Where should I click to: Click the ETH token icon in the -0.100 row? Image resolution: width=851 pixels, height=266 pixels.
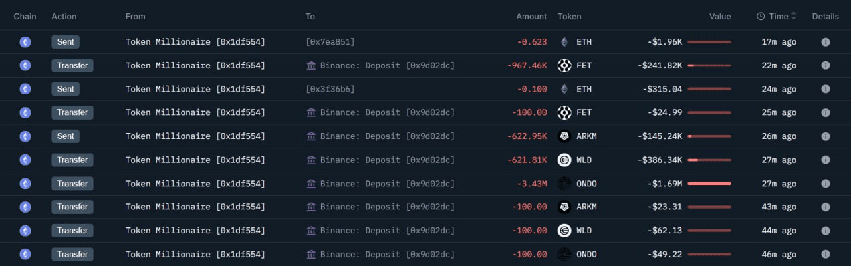coord(564,89)
